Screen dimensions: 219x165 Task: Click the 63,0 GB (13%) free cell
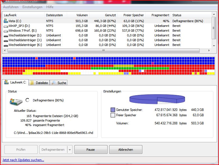pos(134,21)
